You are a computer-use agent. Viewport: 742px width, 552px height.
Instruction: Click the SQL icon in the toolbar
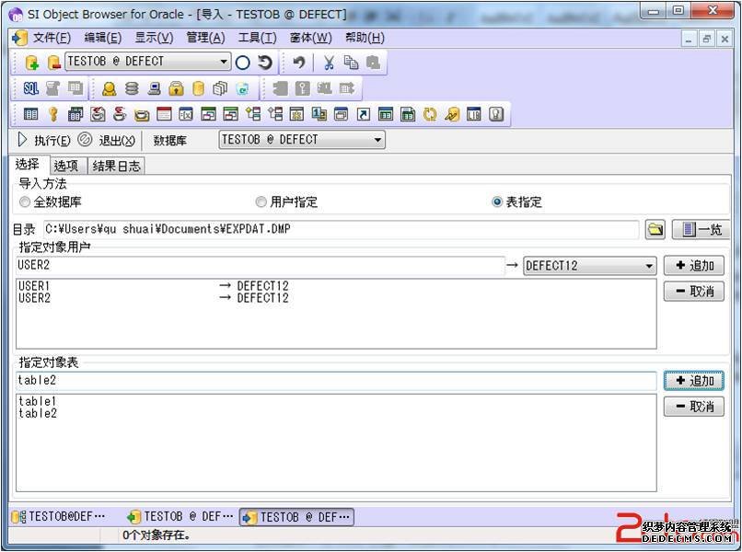coord(31,88)
